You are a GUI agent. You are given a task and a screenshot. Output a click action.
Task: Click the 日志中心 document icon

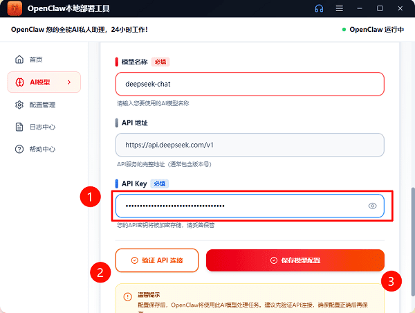click(20, 127)
